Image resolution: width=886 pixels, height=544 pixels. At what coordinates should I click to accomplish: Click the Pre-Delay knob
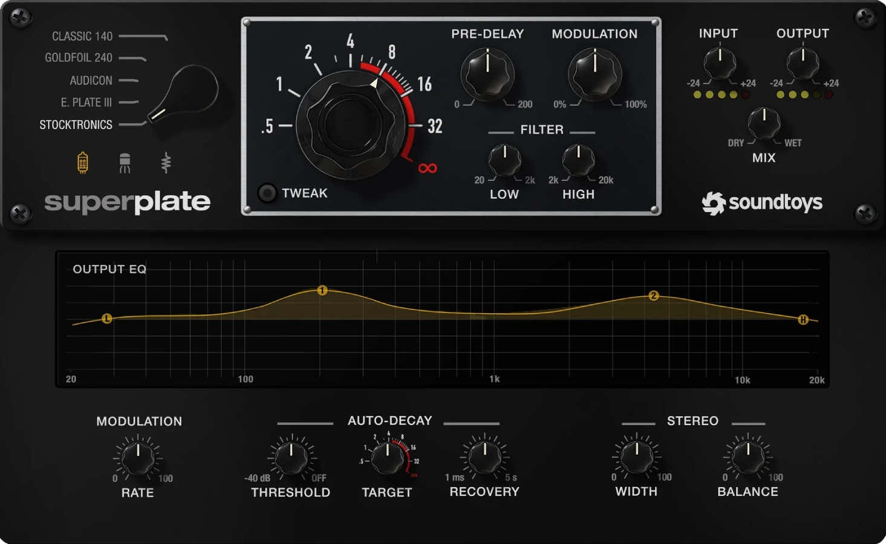pyautogui.click(x=487, y=74)
